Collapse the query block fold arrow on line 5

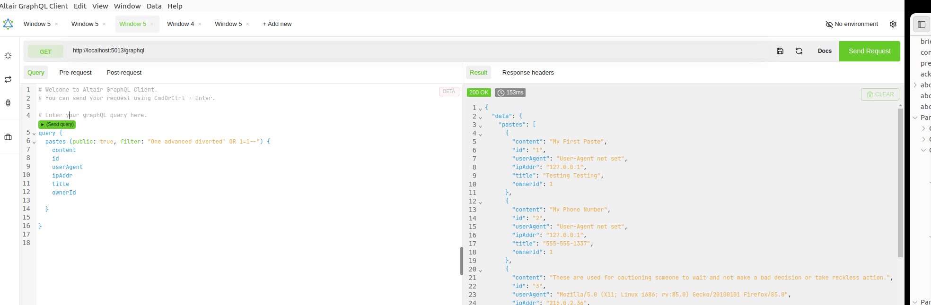[34, 134]
